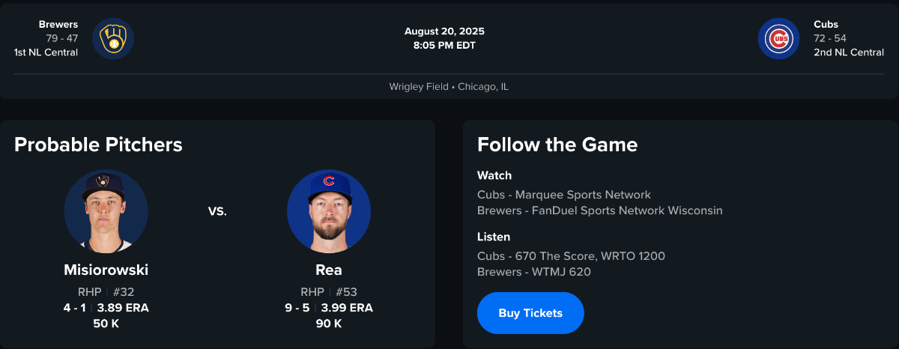This screenshot has width=899, height=349.
Task: Click Cubs Marquee Sports Network listing
Action: [564, 195]
